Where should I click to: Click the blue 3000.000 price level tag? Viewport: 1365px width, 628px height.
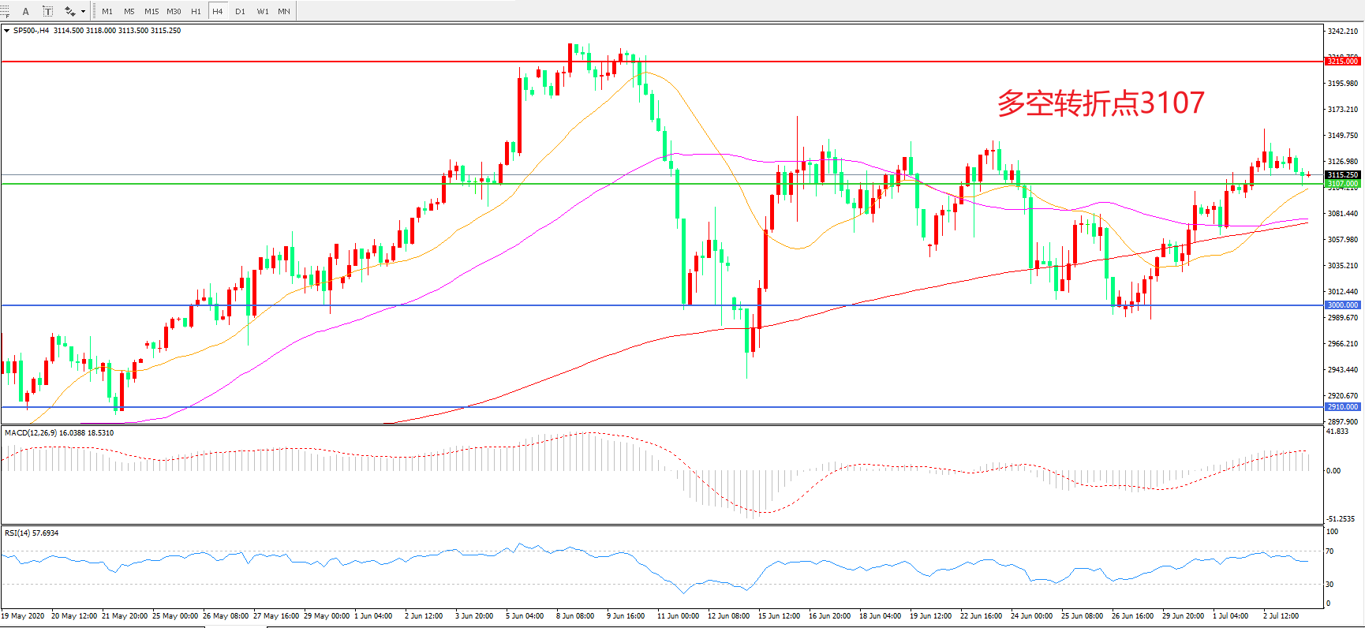click(x=1342, y=305)
